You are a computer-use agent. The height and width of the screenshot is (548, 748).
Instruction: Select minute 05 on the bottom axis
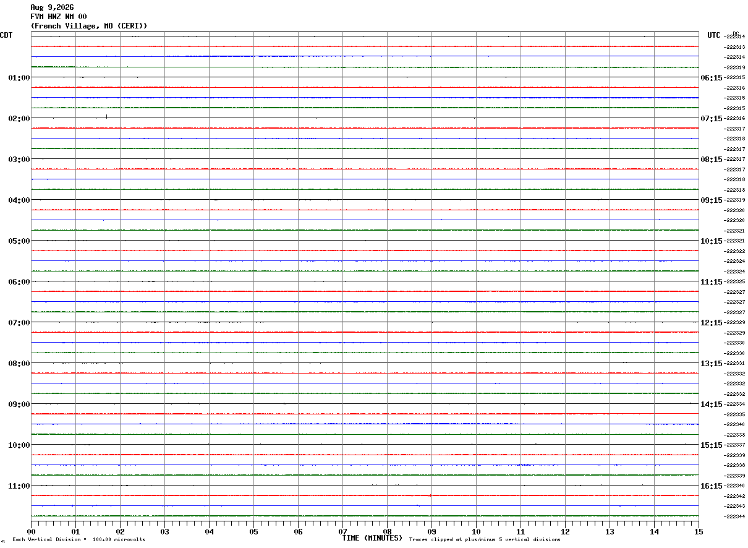pos(253,531)
